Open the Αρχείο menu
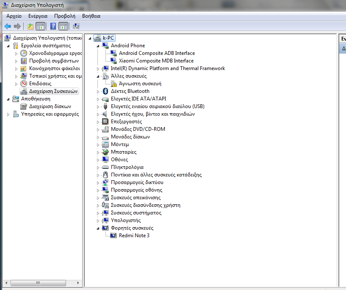The width and height of the screenshot is (346, 290). coord(14,16)
